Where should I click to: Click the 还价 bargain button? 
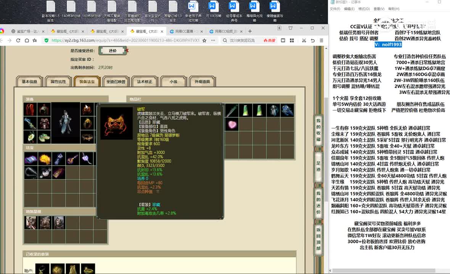coord(113,51)
